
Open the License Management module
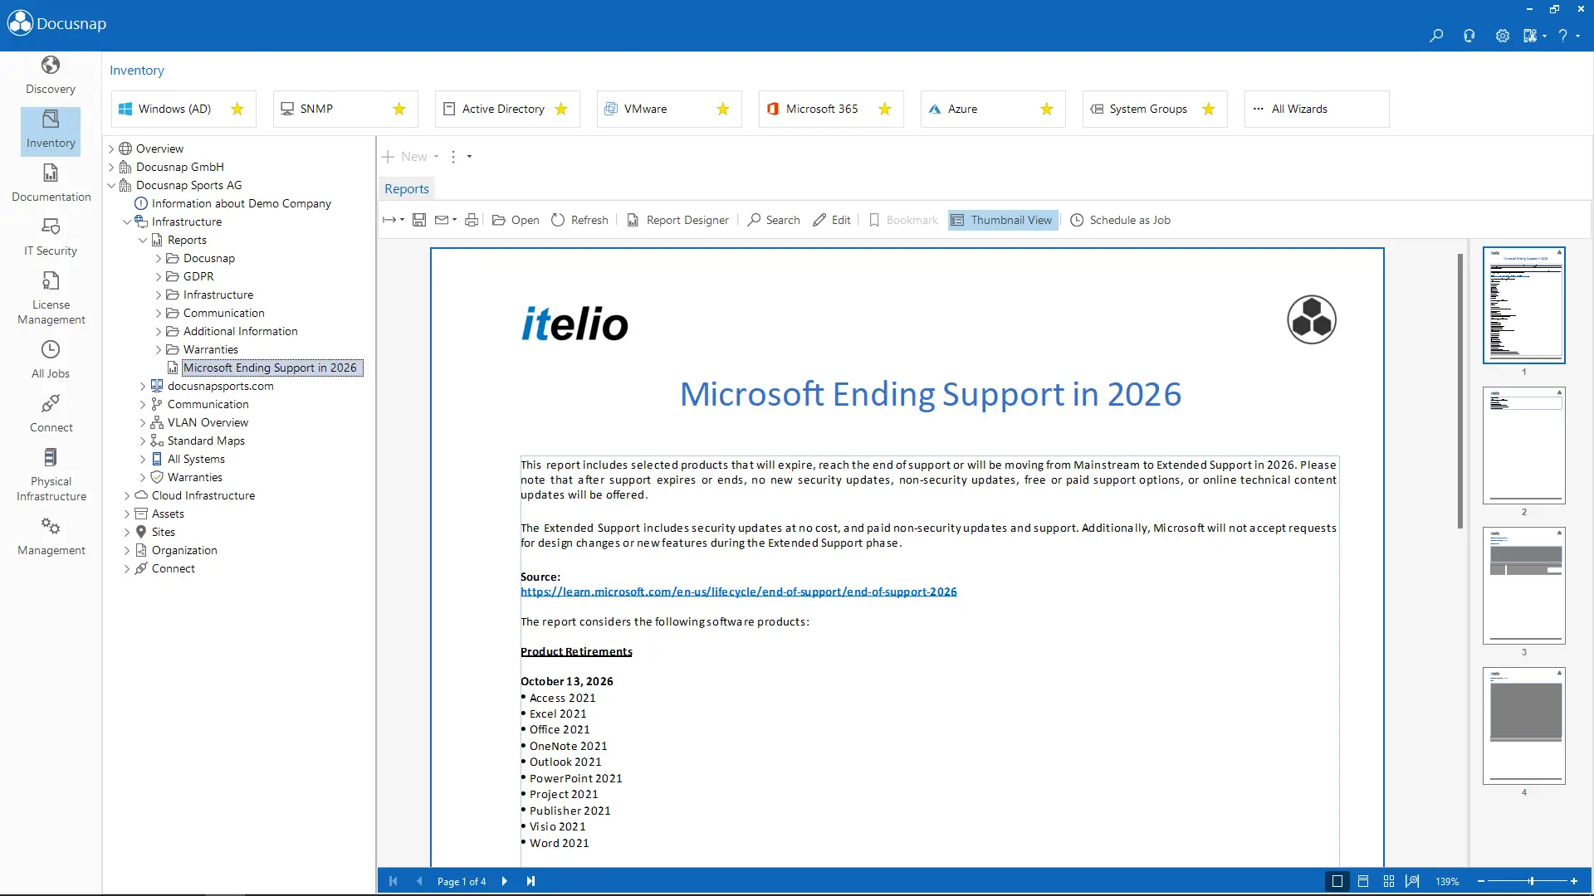click(x=50, y=297)
